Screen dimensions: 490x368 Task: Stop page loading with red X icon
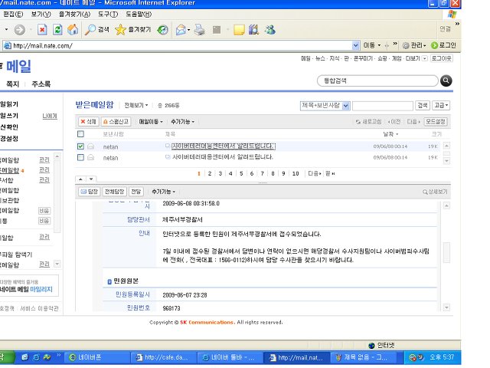click(42, 30)
